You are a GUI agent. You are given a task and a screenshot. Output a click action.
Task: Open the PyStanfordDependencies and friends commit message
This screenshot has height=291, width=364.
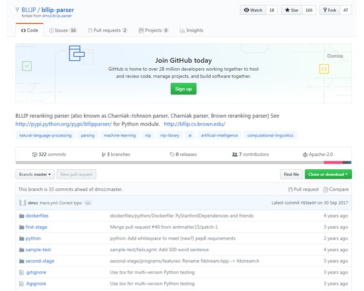pos(182,216)
